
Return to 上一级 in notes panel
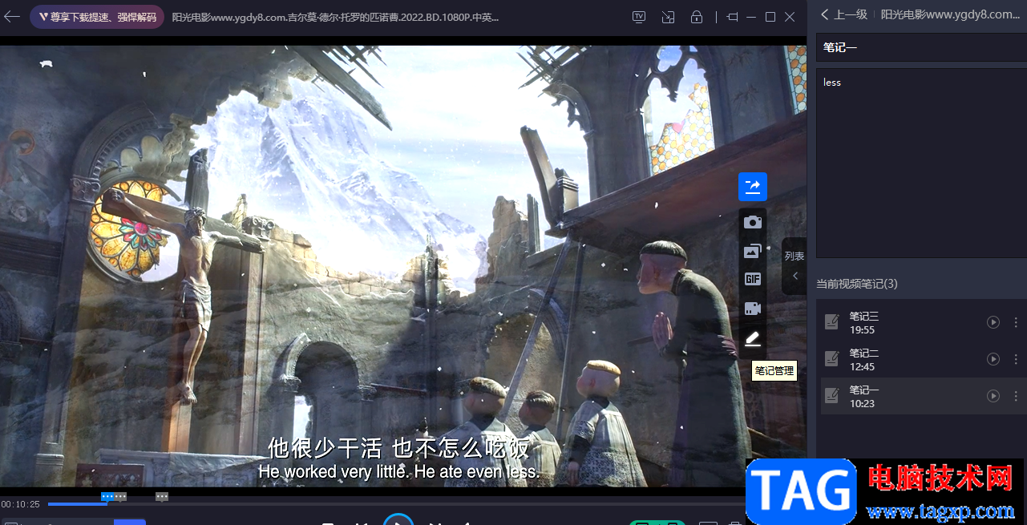(844, 14)
